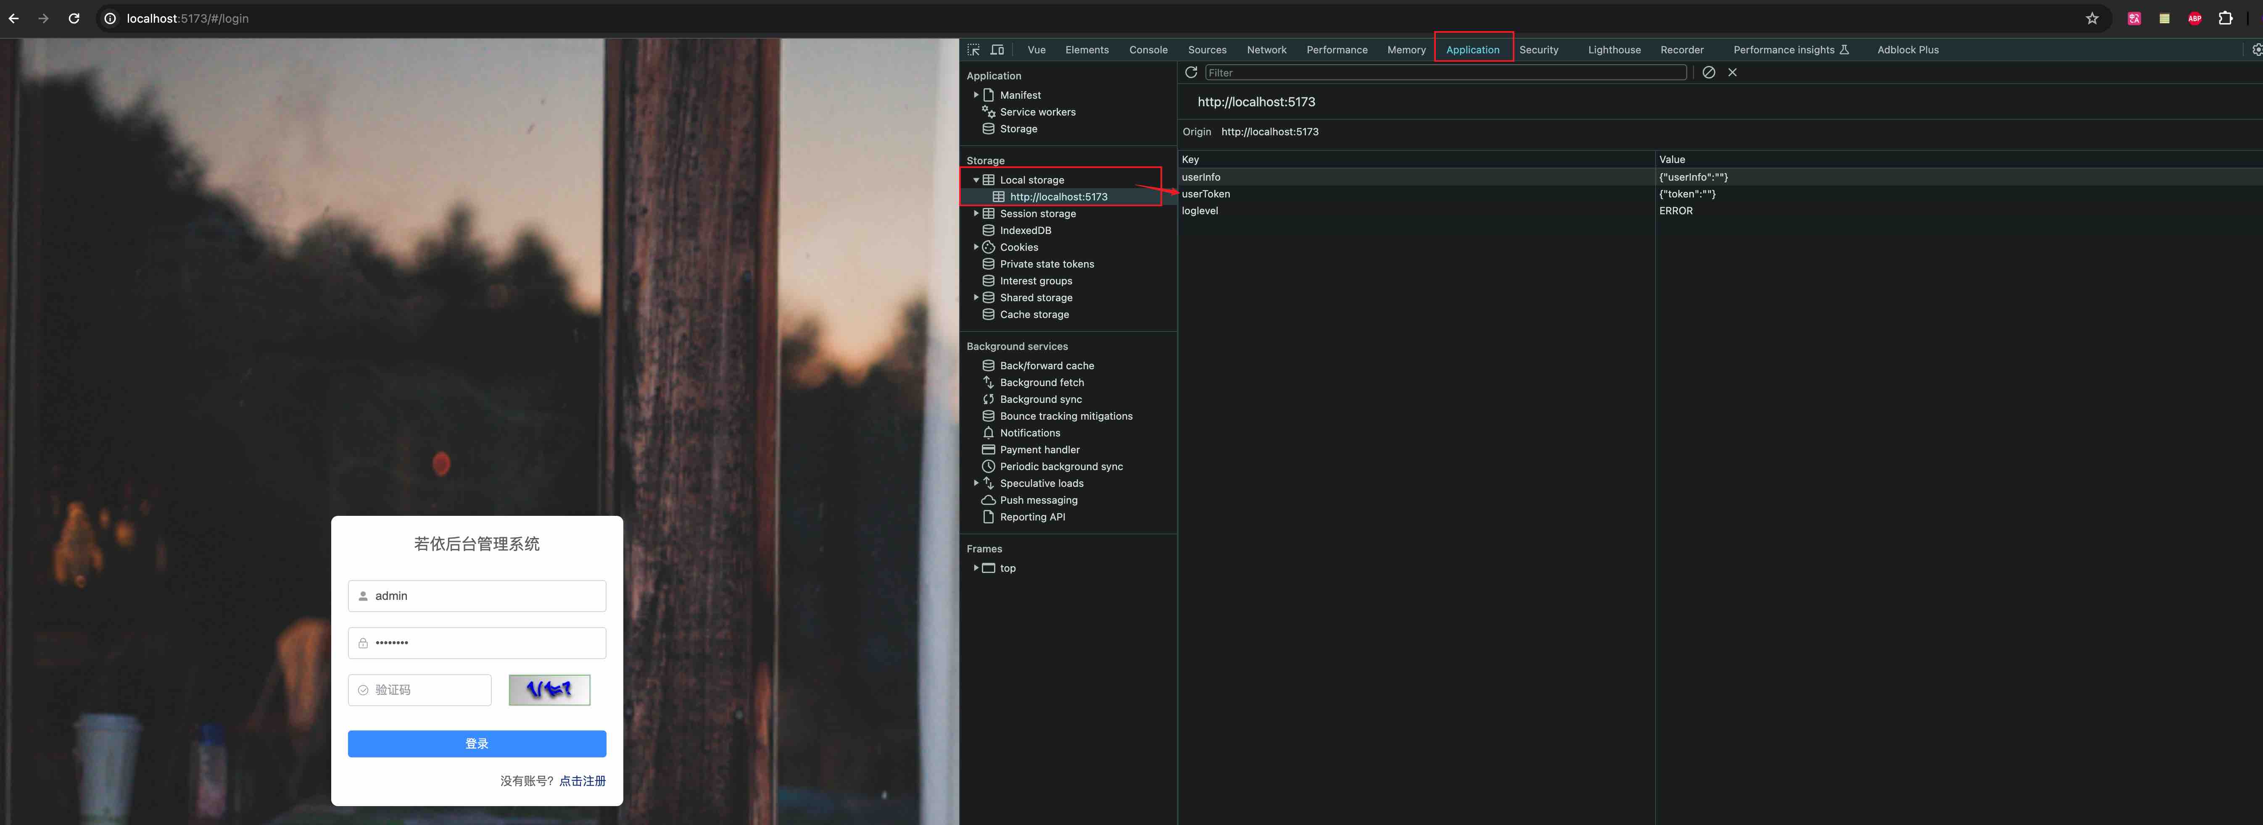Focus the 验证码 captcha input field

[420, 690]
